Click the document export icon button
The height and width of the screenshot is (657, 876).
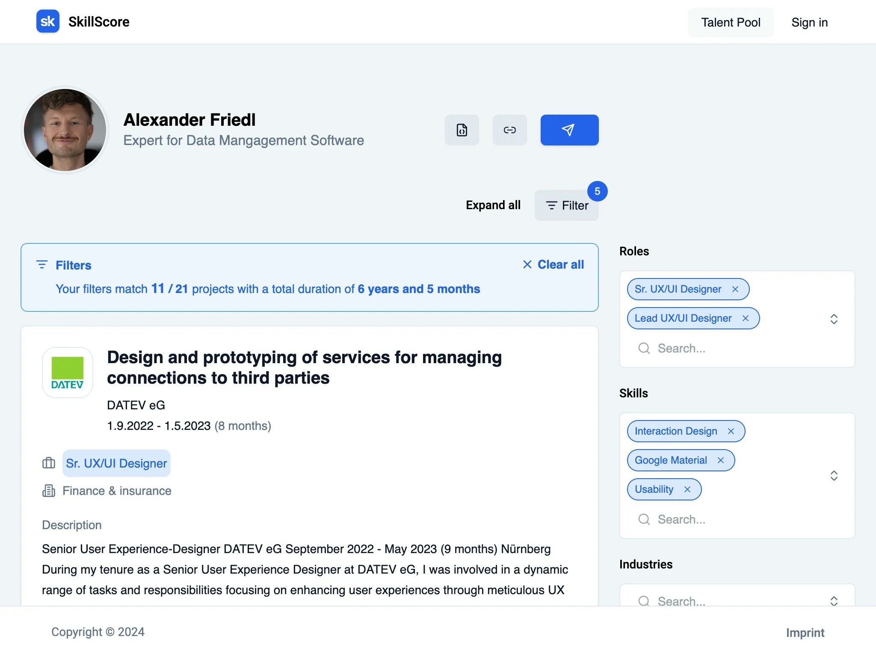tap(462, 130)
